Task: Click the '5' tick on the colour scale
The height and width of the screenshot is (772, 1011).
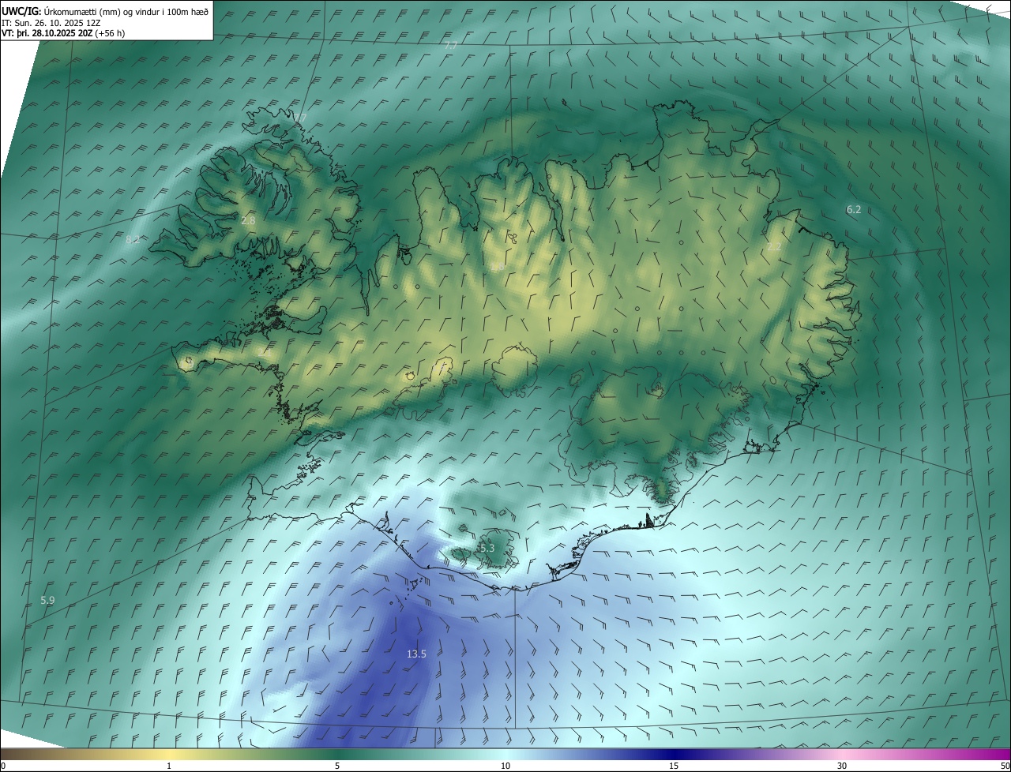Action: click(337, 766)
